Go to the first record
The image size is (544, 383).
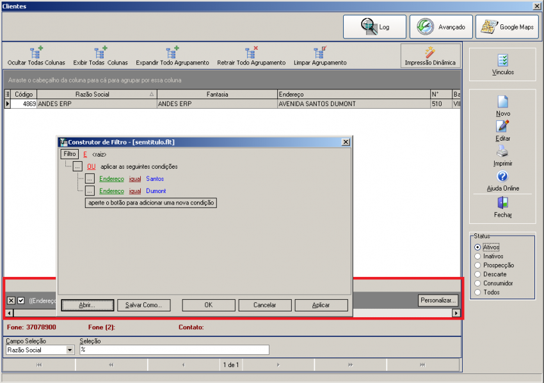click(x=39, y=364)
